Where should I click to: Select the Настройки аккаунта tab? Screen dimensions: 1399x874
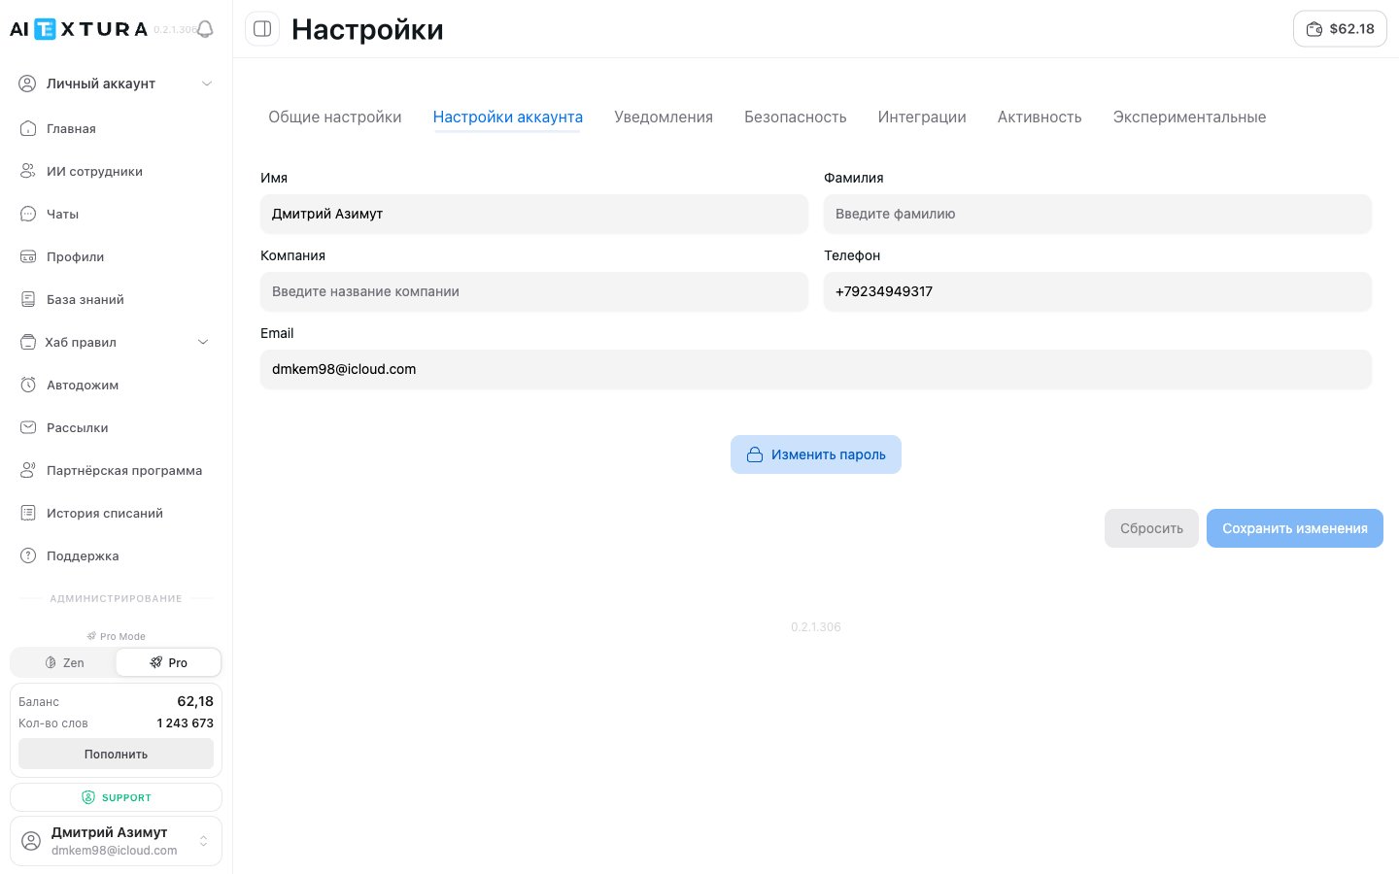click(x=508, y=117)
